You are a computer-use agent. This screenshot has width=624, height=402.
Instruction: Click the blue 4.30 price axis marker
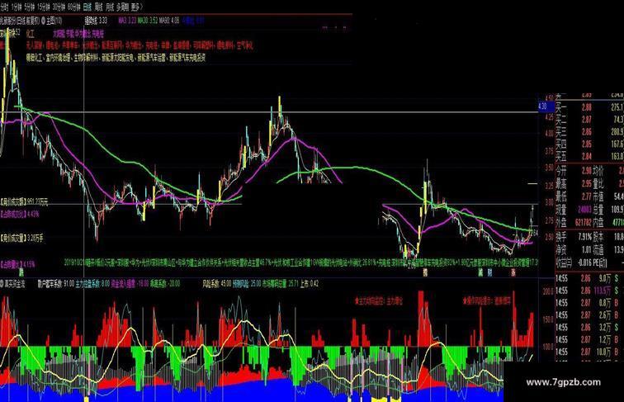[546, 106]
